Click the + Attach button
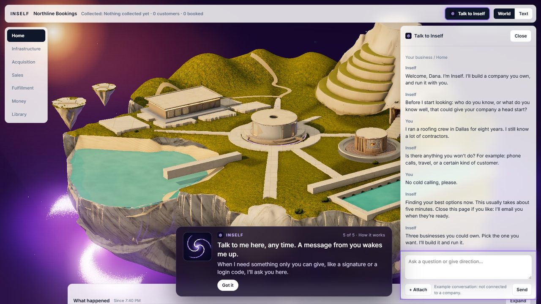541x304 pixels. point(418,290)
